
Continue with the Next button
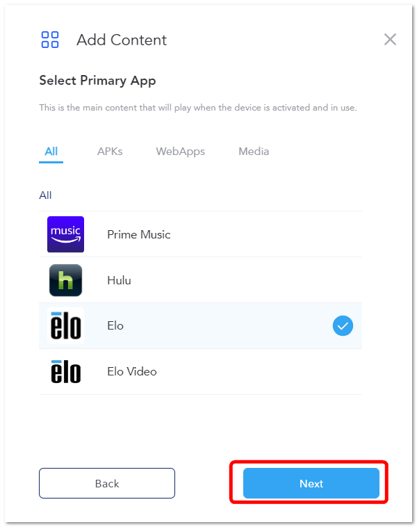pos(311,483)
